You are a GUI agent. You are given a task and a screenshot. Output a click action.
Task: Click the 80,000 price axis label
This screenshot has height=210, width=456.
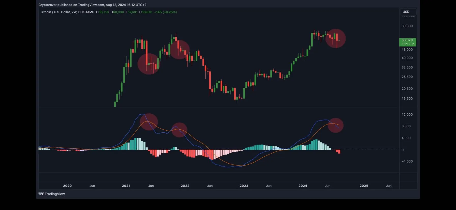407,26
